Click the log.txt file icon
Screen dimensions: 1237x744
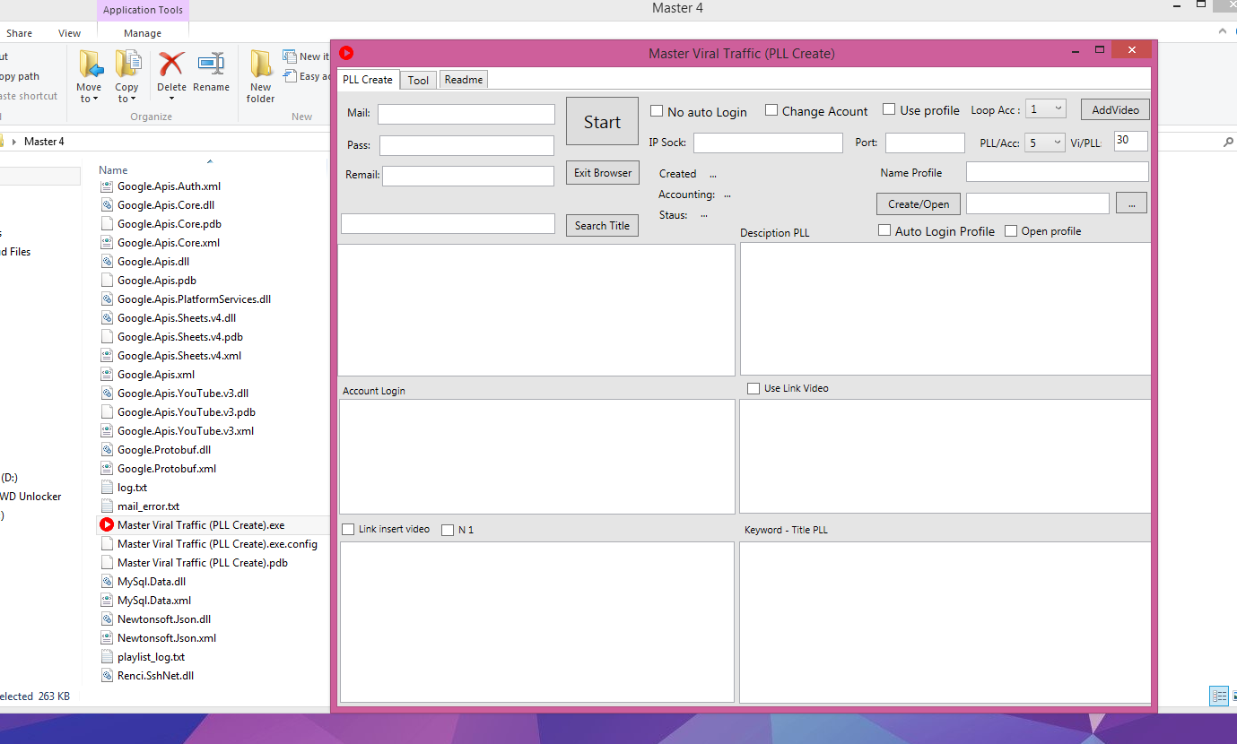click(x=107, y=488)
